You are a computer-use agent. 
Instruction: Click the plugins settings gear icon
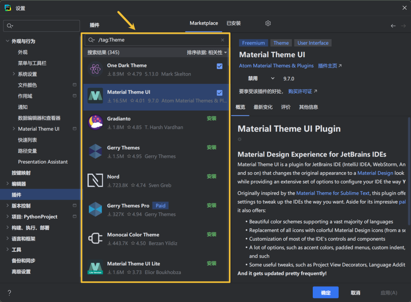[x=268, y=23]
